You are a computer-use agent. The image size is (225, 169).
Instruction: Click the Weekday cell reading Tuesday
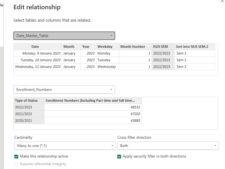coord(107,60)
